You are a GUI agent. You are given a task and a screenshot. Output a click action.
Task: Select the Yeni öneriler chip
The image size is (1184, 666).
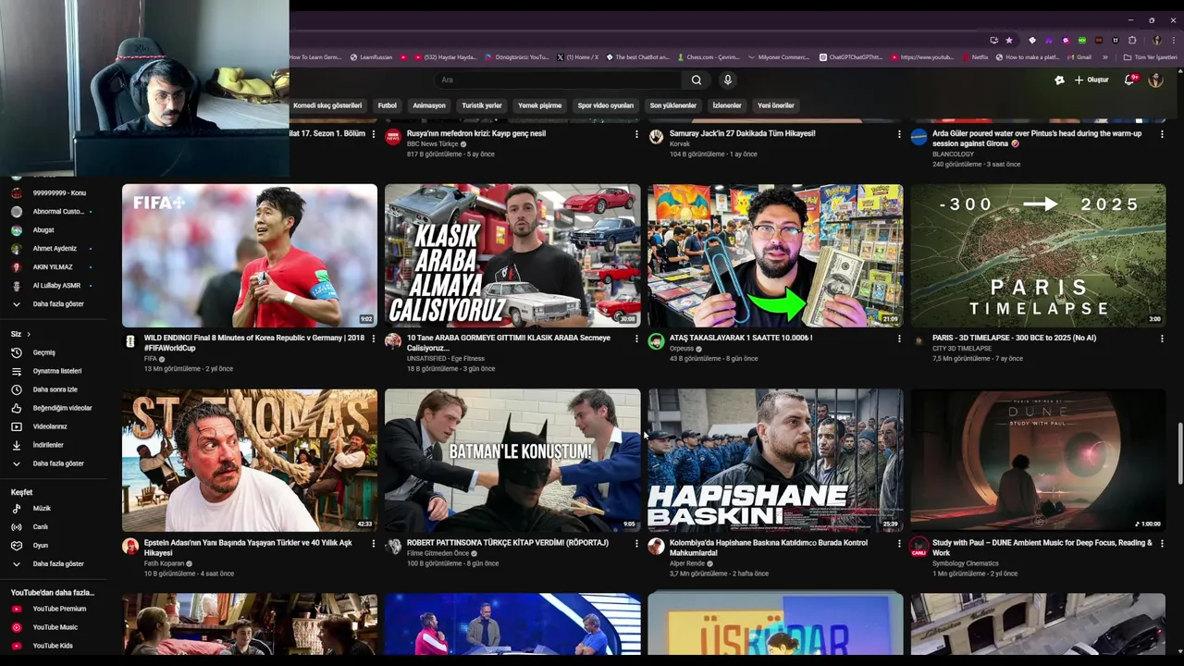pos(776,105)
